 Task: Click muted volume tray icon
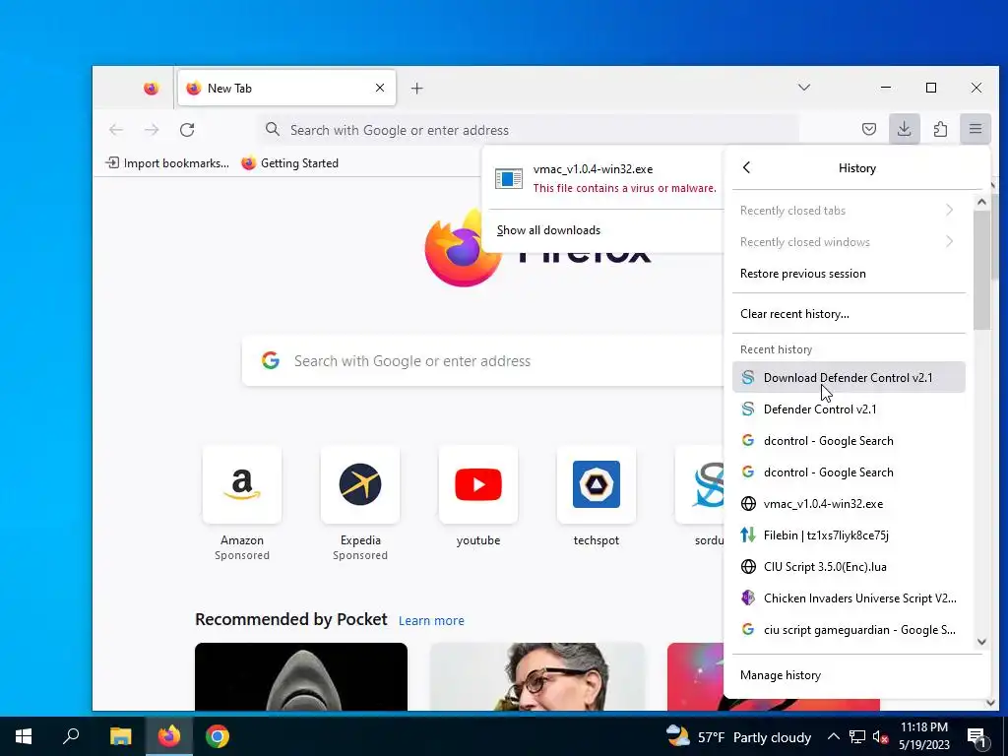click(x=881, y=736)
